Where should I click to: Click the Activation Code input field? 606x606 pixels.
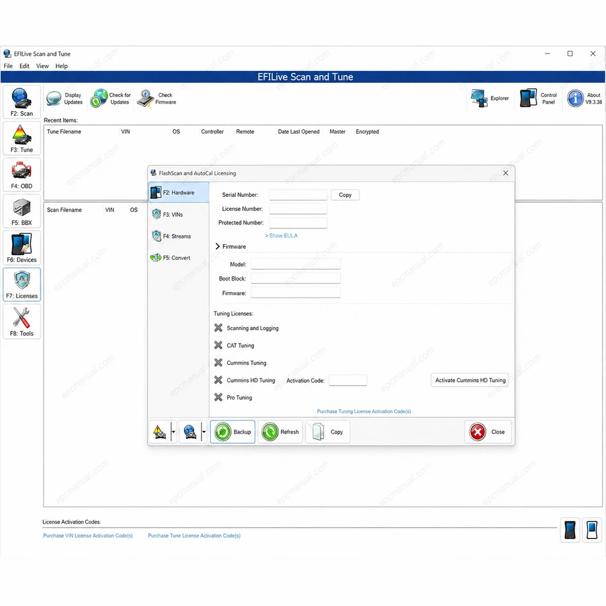348,381
